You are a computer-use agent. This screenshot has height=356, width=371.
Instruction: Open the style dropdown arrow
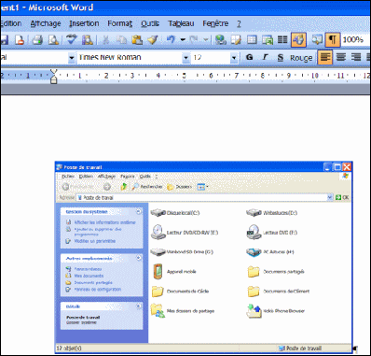(72, 58)
